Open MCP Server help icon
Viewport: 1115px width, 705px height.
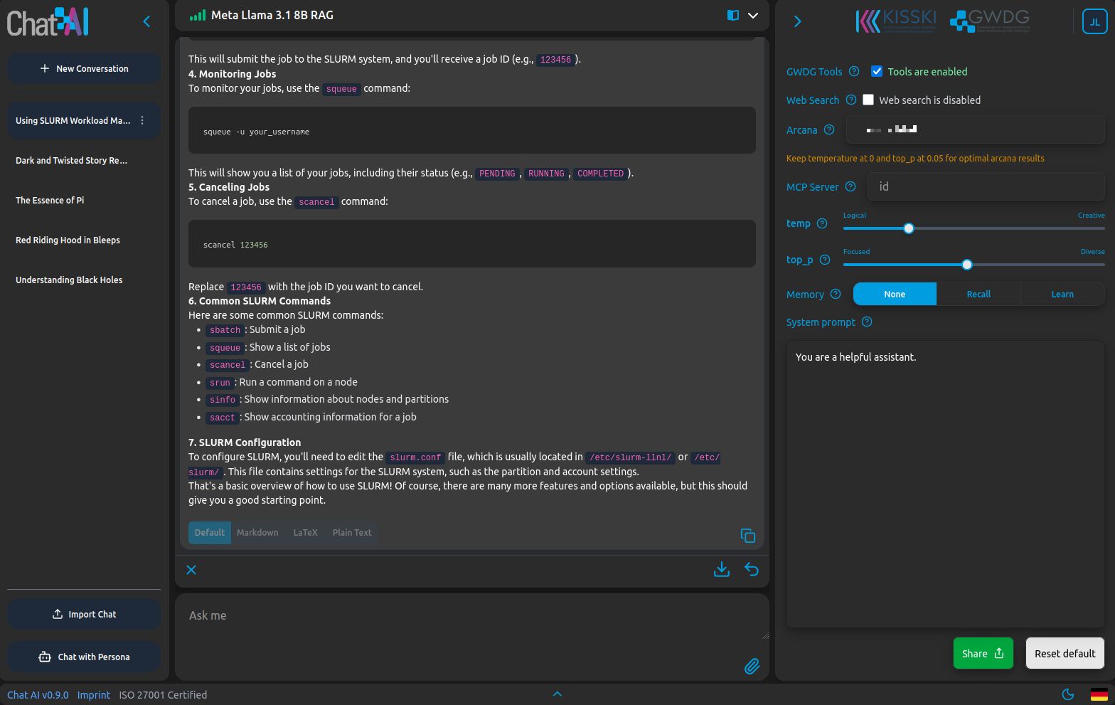(x=850, y=186)
